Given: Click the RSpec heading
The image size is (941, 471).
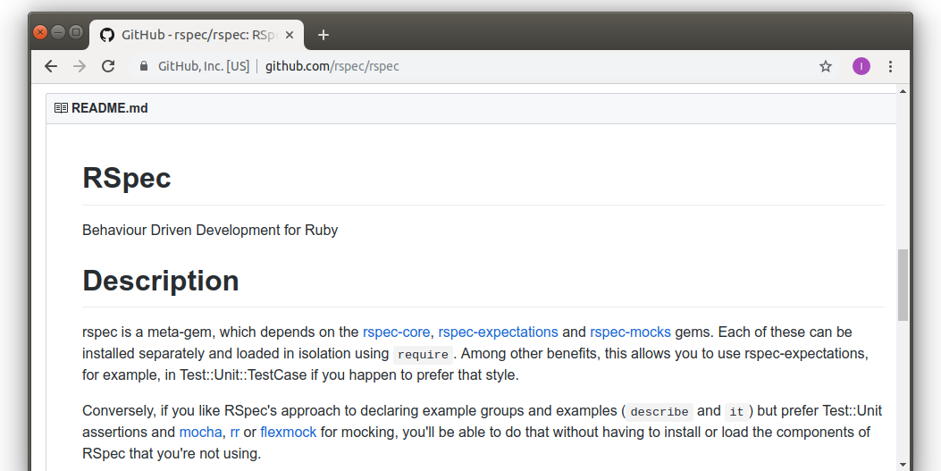Looking at the screenshot, I should [x=127, y=178].
